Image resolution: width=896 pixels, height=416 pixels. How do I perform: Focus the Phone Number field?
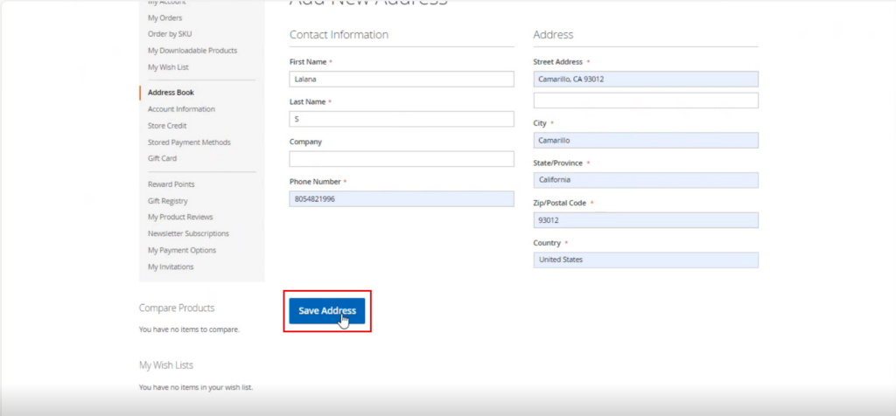tap(401, 199)
